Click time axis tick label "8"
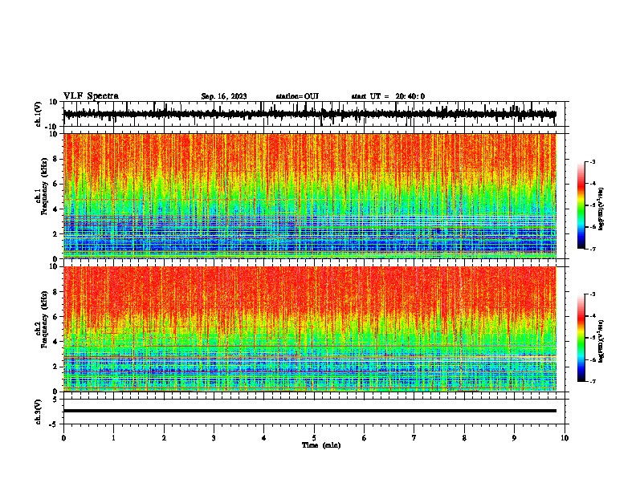This screenshot has width=636, height=491. click(x=464, y=438)
